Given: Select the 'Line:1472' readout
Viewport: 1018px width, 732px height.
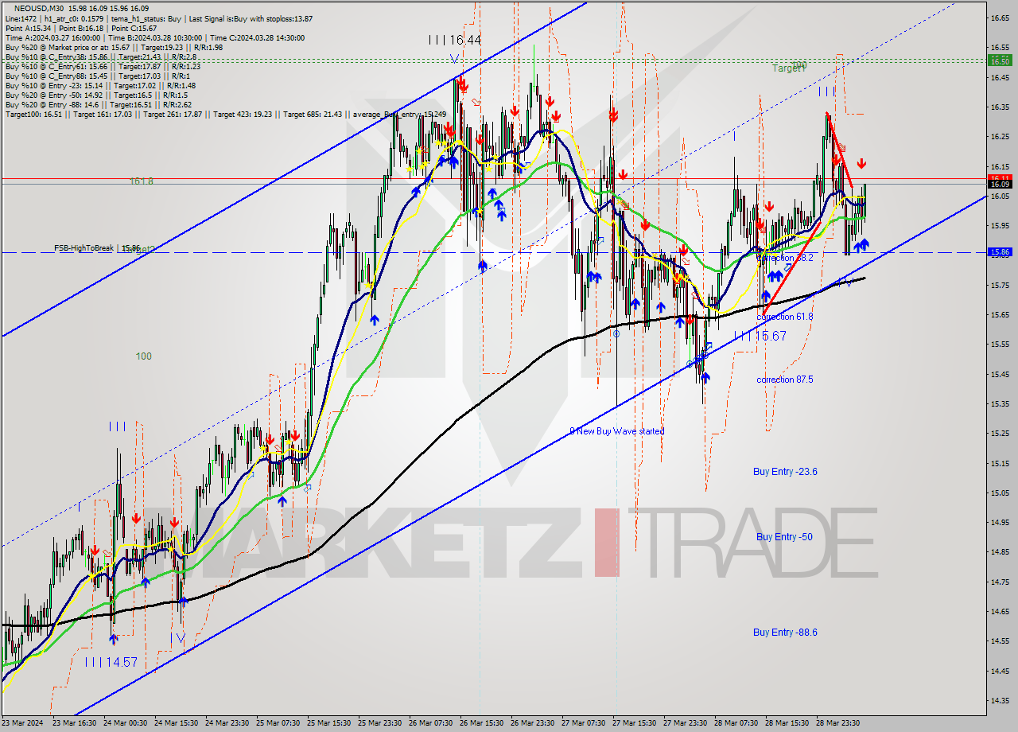Looking at the screenshot, I should pos(20,18).
